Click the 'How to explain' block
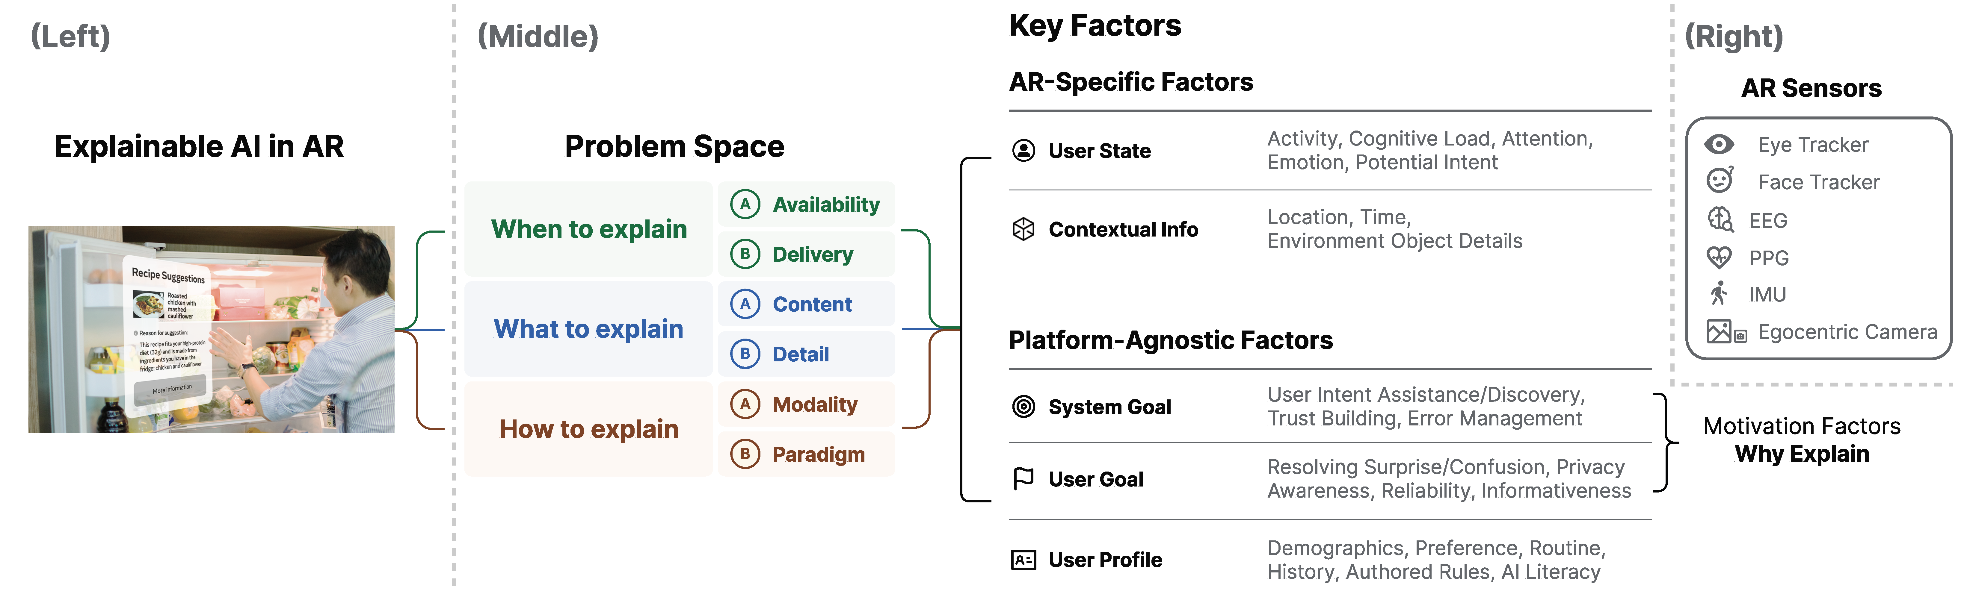Viewport: 1964px width, 591px height. (588, 429)
